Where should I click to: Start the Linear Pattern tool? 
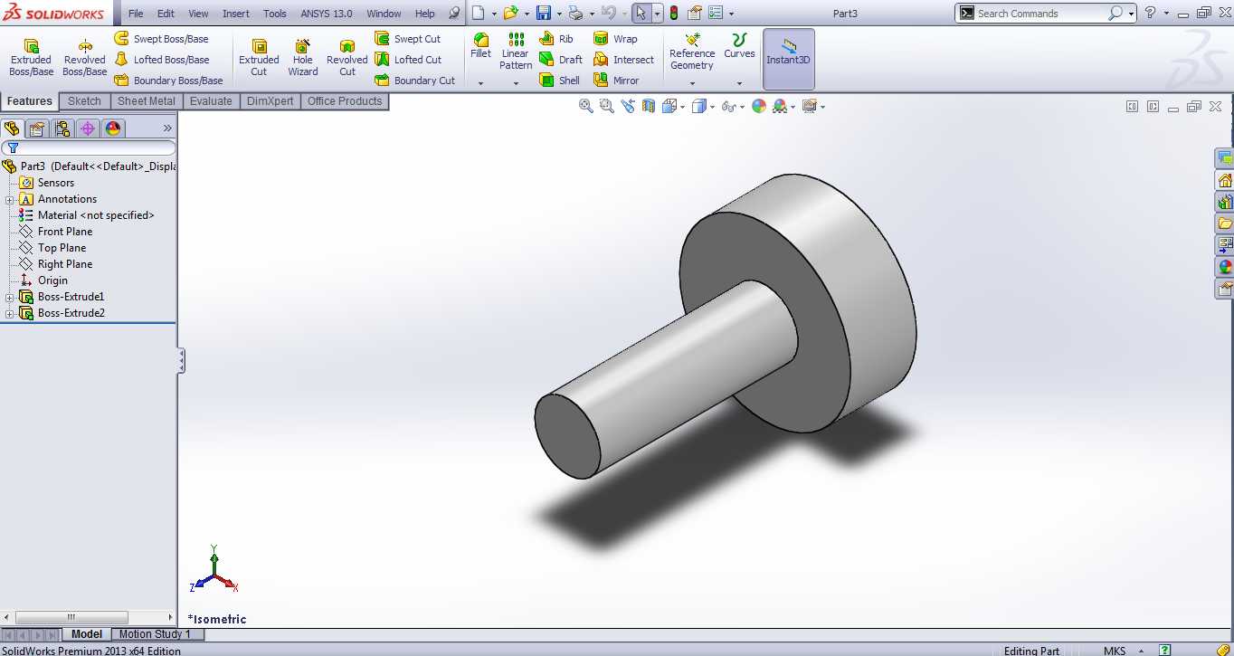(516, 52)
